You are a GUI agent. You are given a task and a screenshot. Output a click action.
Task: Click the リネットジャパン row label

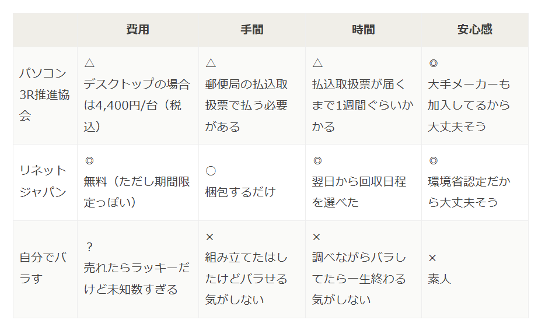[43, 181]
